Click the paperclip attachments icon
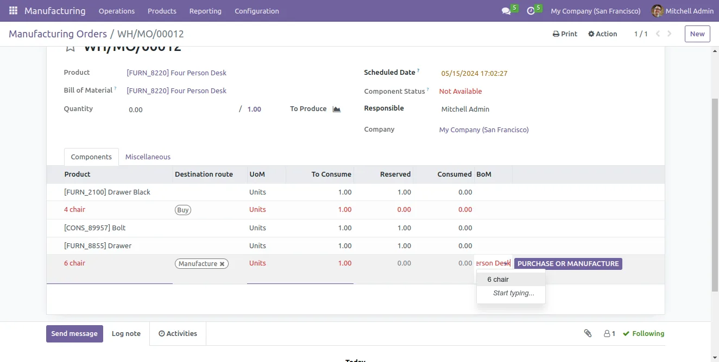 pyautogui.click(x=588, y=333)
